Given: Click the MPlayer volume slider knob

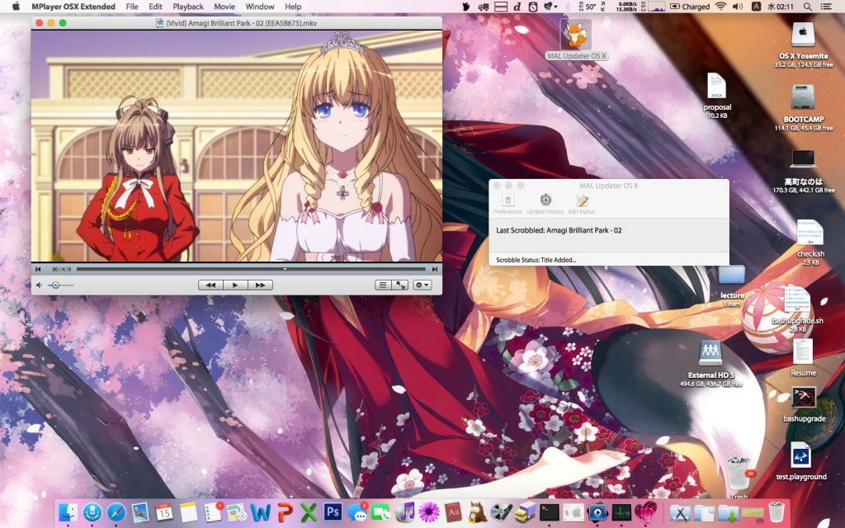Looking at the screenshot, I should 55,285.
